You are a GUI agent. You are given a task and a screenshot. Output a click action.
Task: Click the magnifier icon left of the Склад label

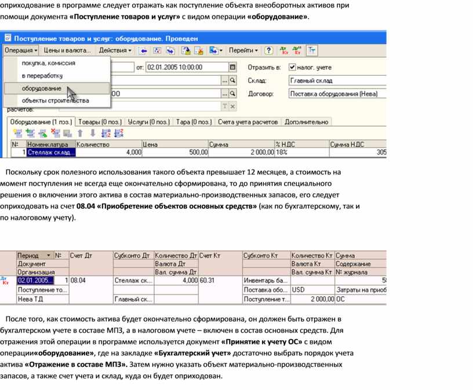point(232,80)
